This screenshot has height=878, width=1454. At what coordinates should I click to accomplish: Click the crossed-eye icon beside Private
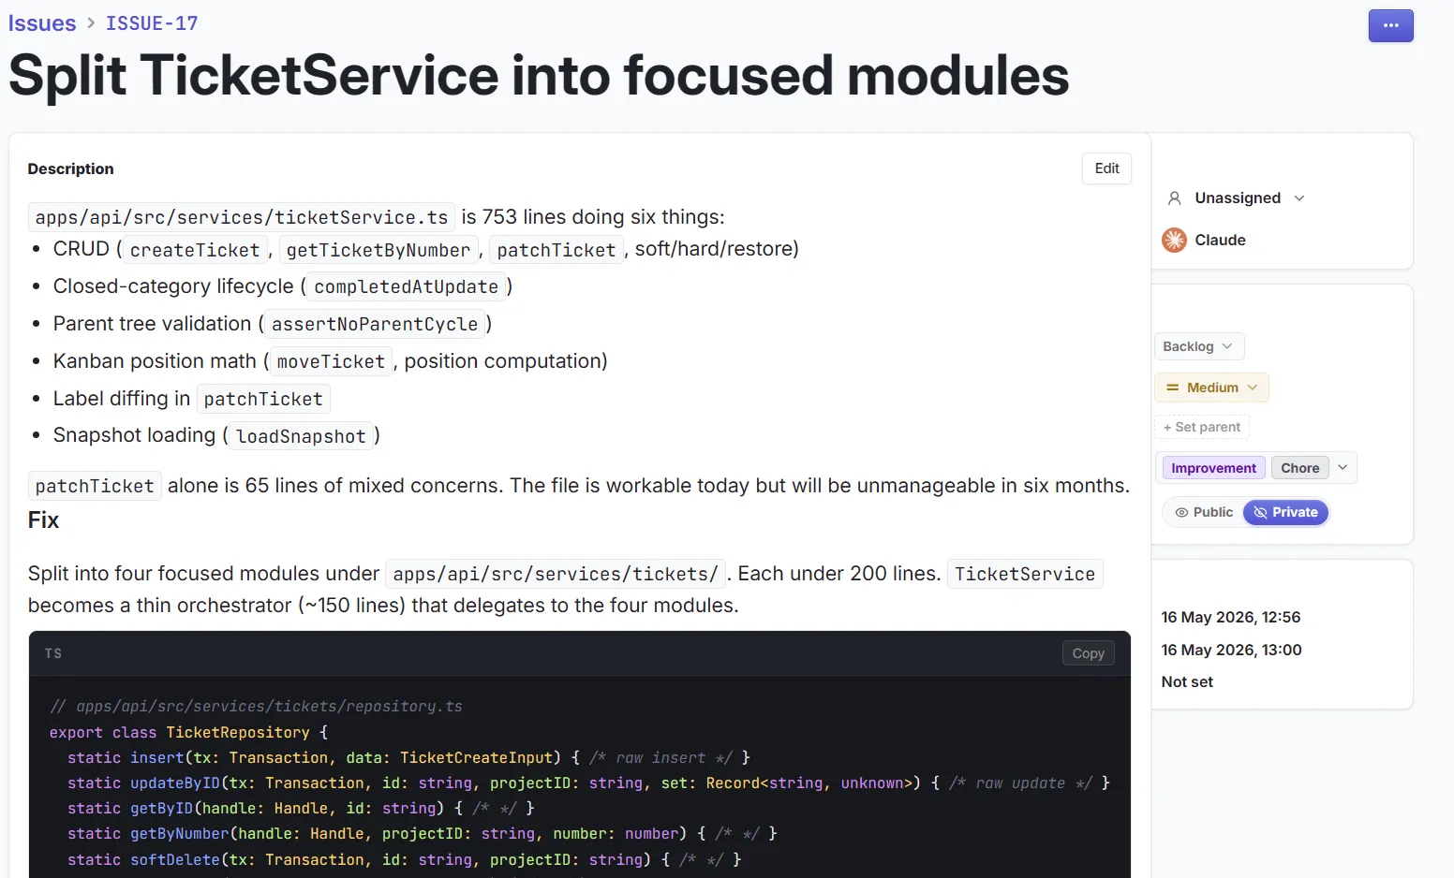coord(1260,513)
